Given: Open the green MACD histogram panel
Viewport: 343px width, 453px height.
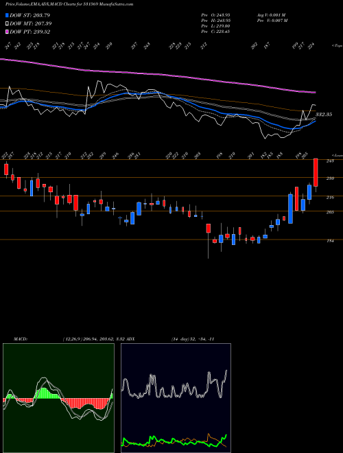Looking at the screenshot, I should pos(58,398).
